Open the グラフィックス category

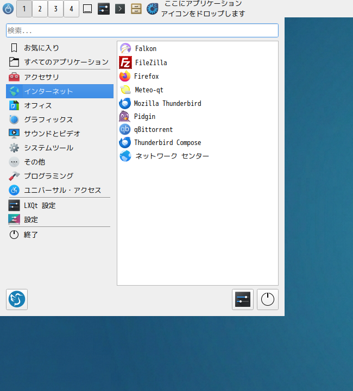(60, 119)
